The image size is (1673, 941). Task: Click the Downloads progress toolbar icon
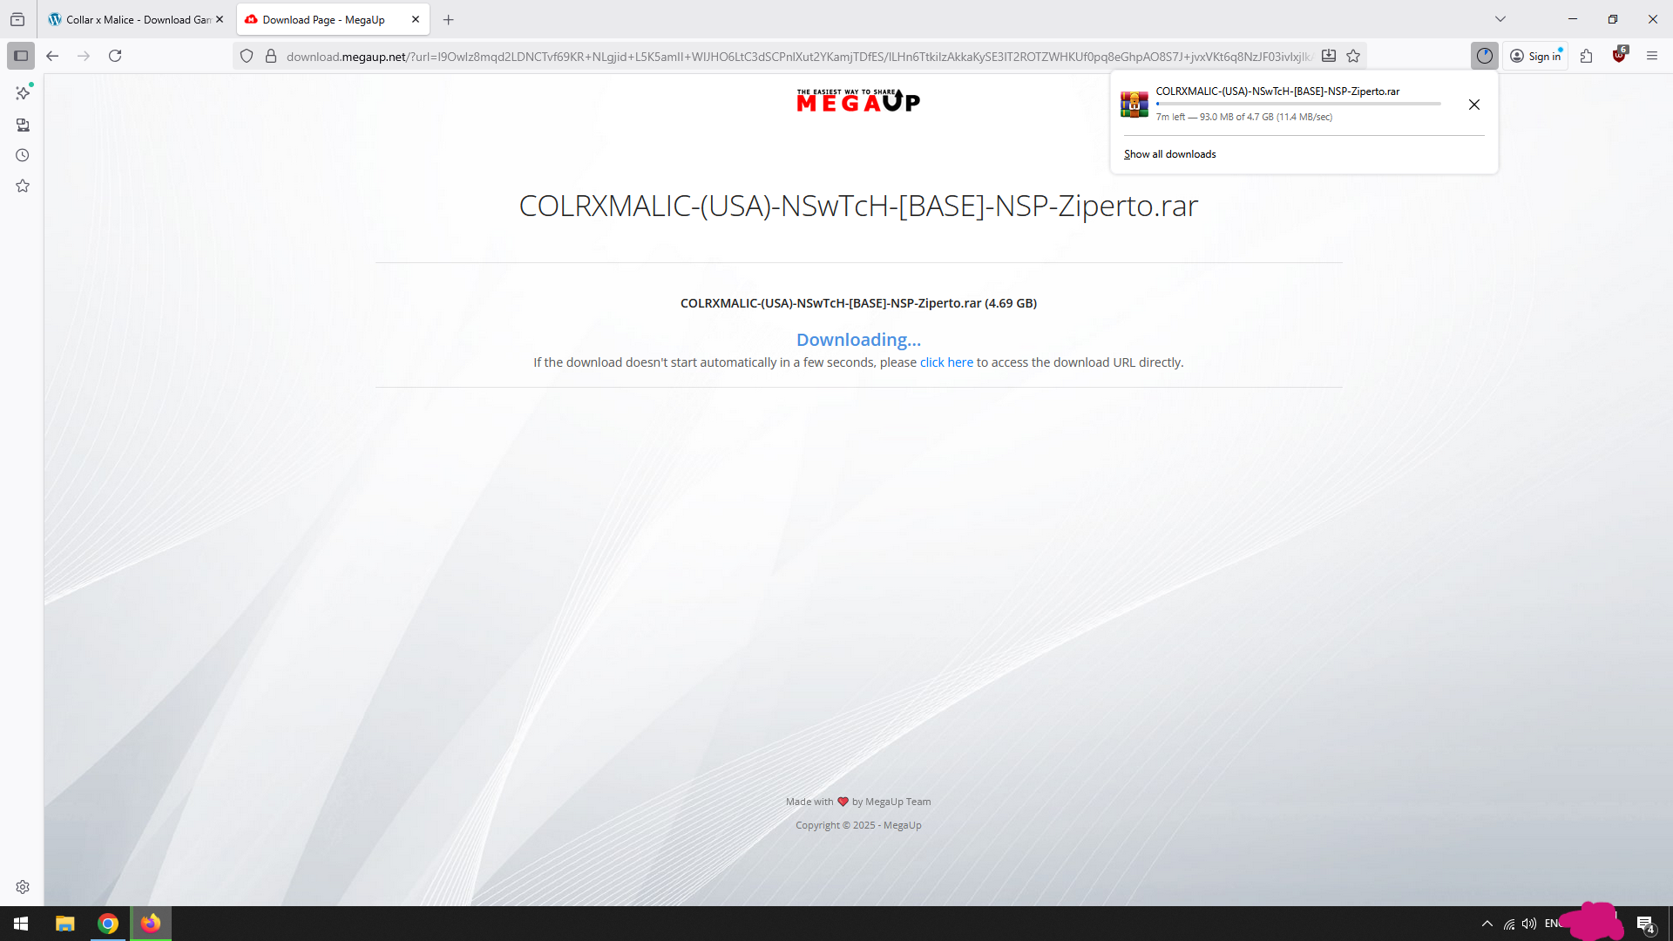click(1484, 56)
